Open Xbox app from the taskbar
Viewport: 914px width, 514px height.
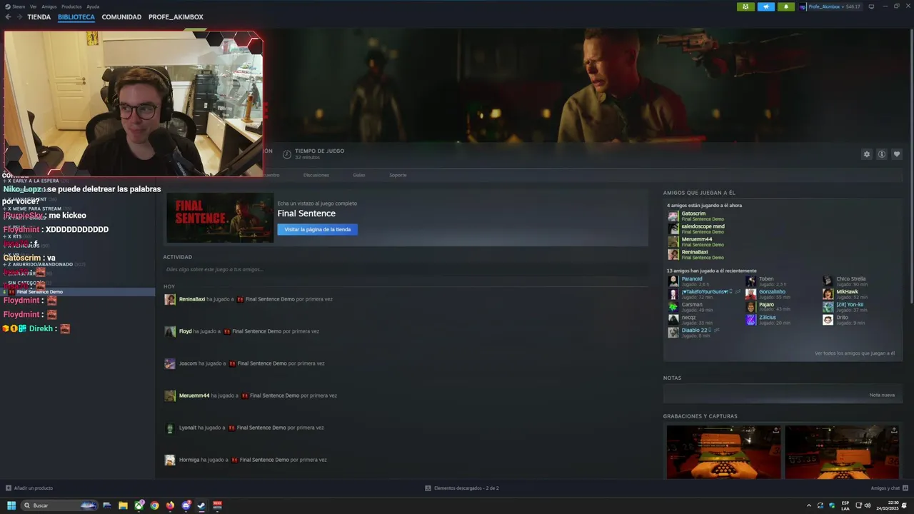tap(139, 505)
